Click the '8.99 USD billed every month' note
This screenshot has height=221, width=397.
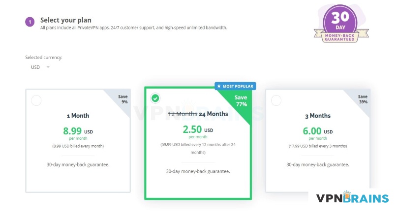[x=78, y=146]
